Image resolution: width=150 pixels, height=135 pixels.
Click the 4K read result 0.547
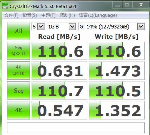59,110
